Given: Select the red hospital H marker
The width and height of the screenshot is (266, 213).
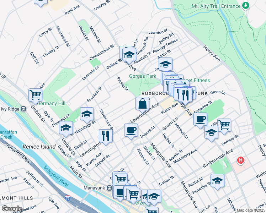Looking at the screenshot, I should pos(240,160).
